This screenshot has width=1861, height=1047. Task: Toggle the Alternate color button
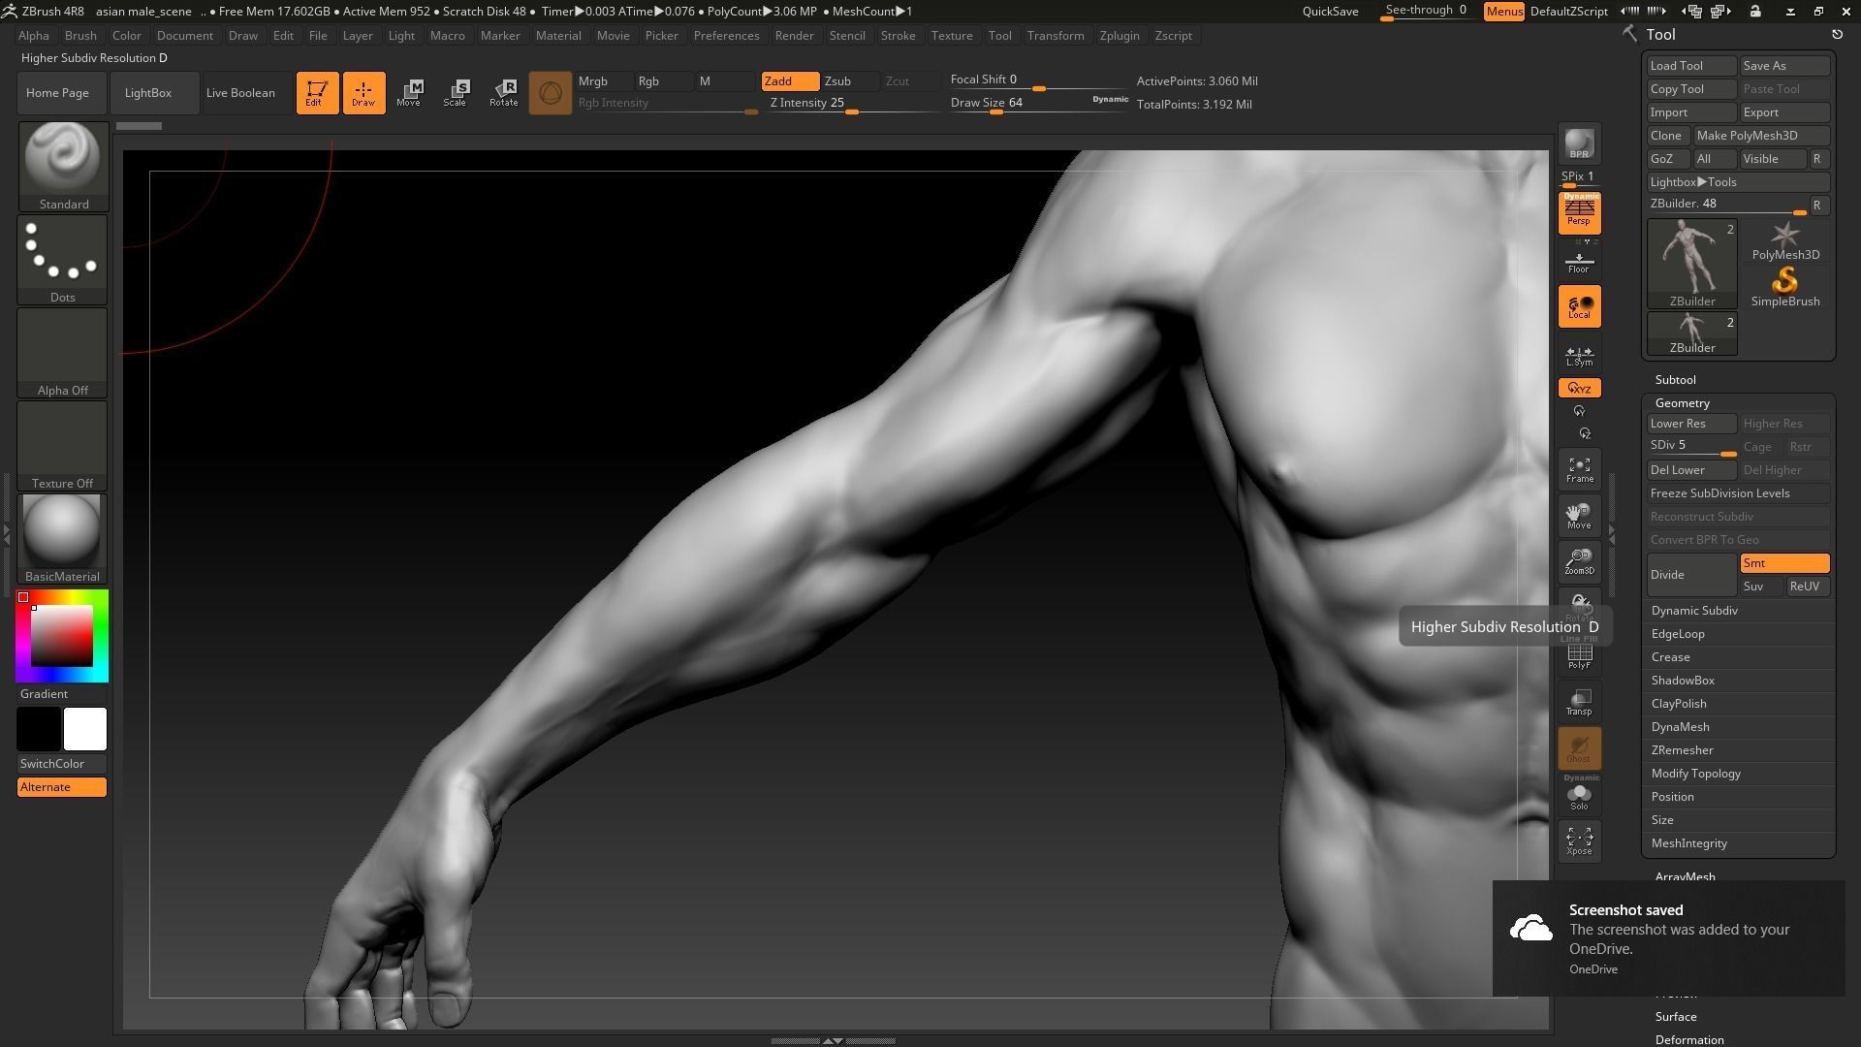[x=62, y=787]
